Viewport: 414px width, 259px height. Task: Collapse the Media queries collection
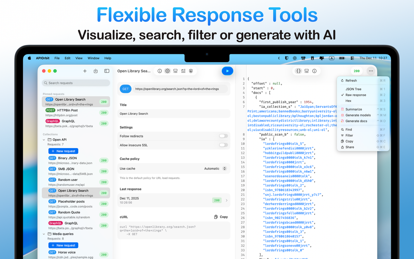point(44,234)
